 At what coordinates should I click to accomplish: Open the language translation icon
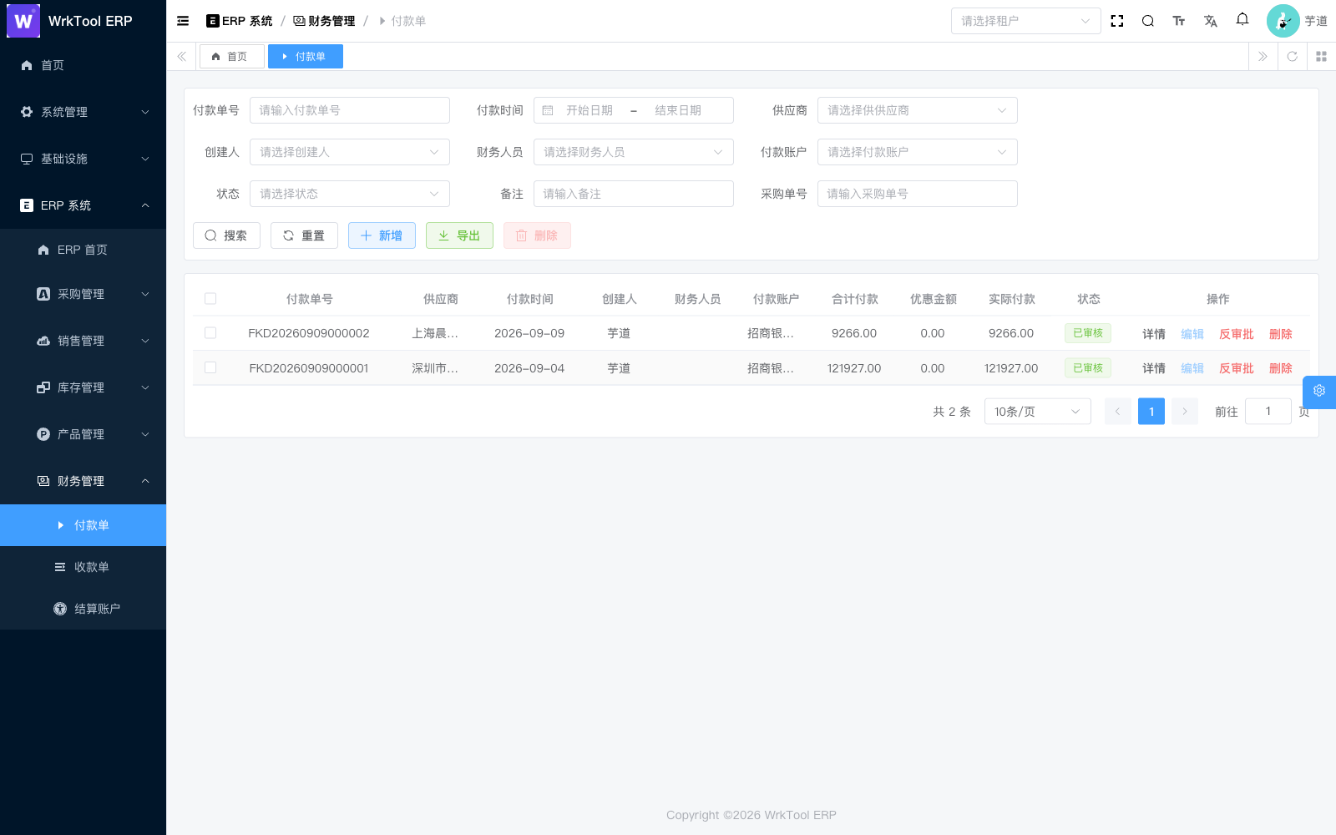point(1211,21)
